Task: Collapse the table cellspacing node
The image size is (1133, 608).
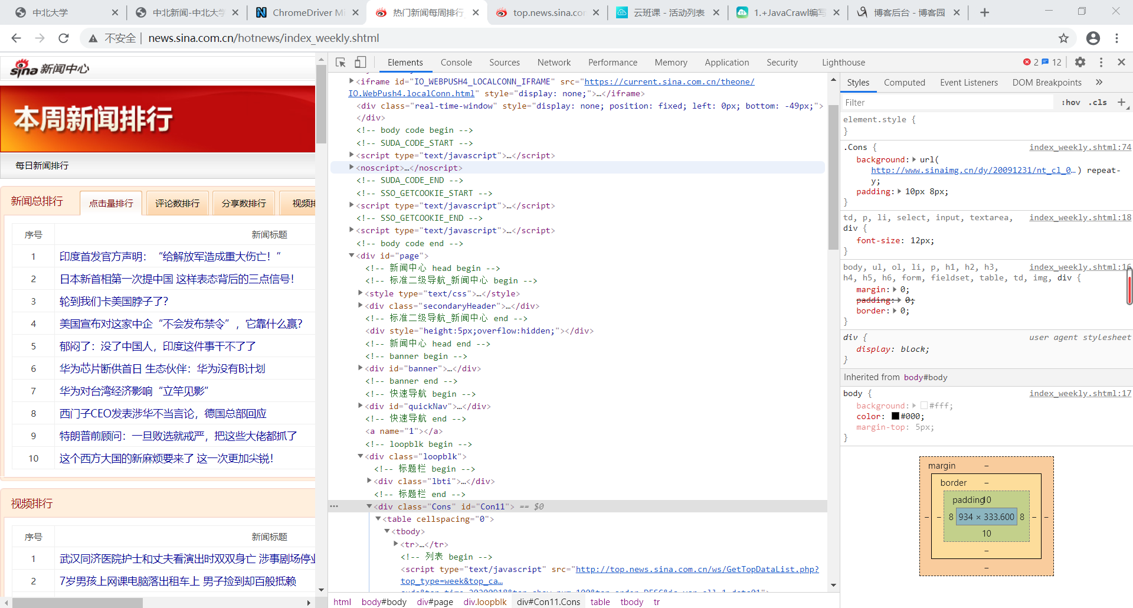Action: coord(378,519)
